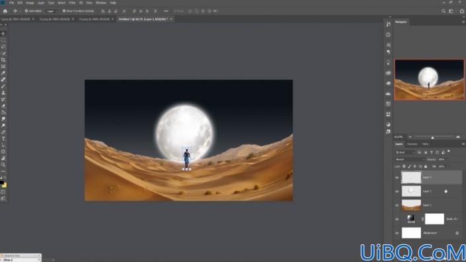Open the Info panel icon in dock
Viewport: 466px width, 262px height.
388,35
